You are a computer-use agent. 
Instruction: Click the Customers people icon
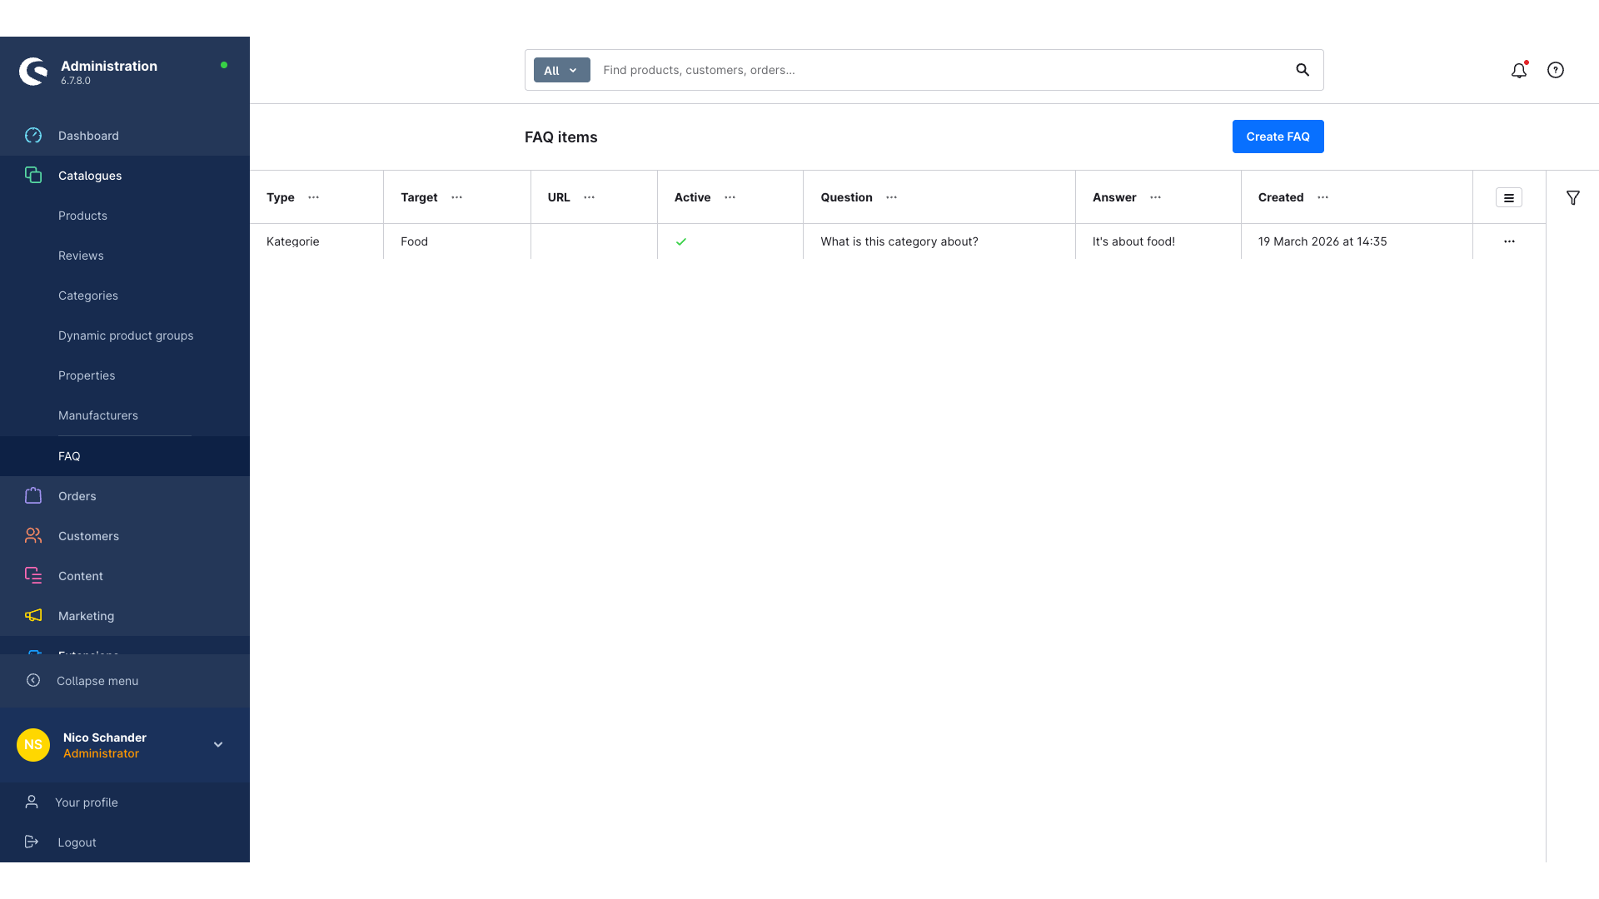(x=33, y=536)
